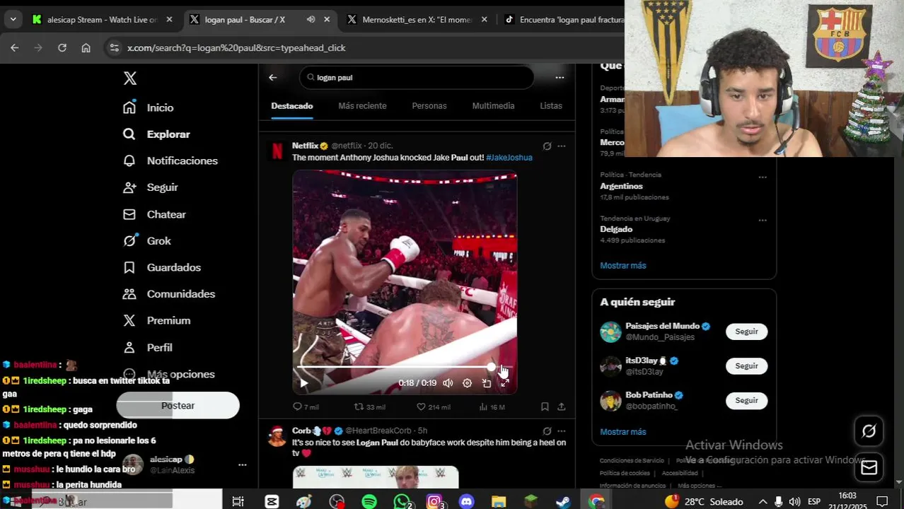Viewport: 904px width, 509px height.
Task: Click Mostrar más under A quién seguir
Action: click(x=623, y=432)
